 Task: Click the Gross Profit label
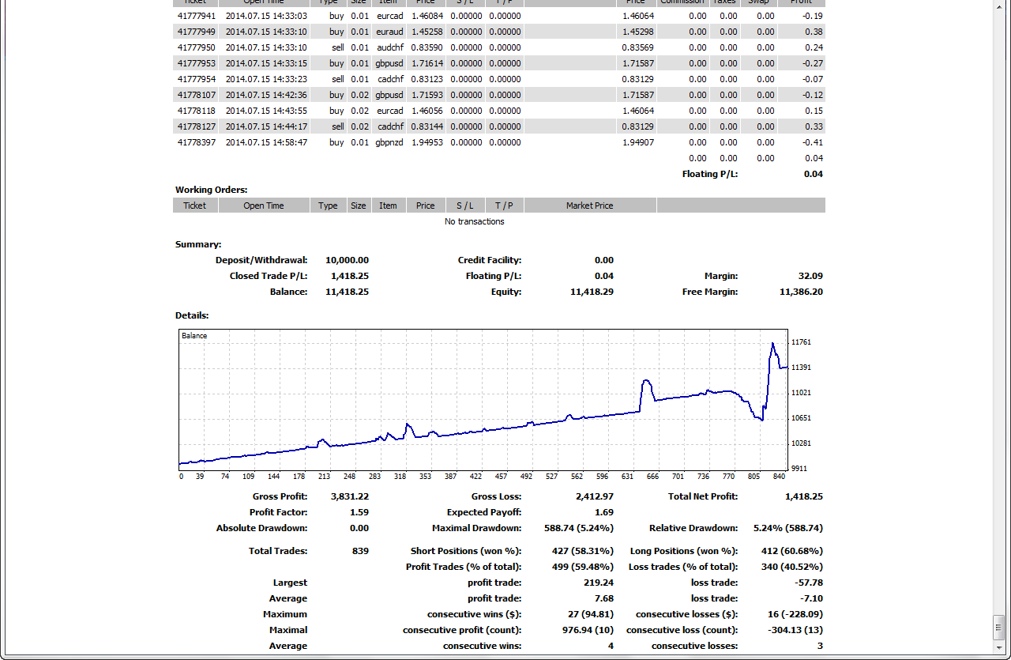coord(280,496)
